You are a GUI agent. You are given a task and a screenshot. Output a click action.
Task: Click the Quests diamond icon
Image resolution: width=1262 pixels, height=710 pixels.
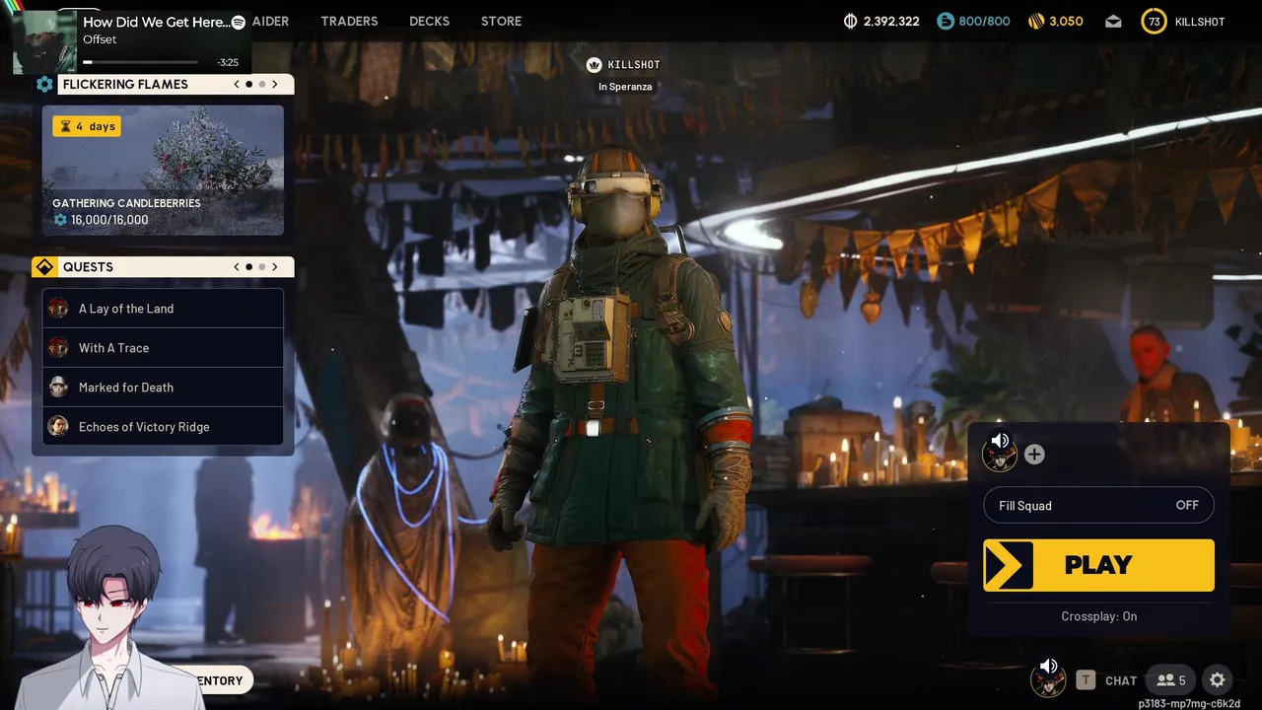click(44, 267)
